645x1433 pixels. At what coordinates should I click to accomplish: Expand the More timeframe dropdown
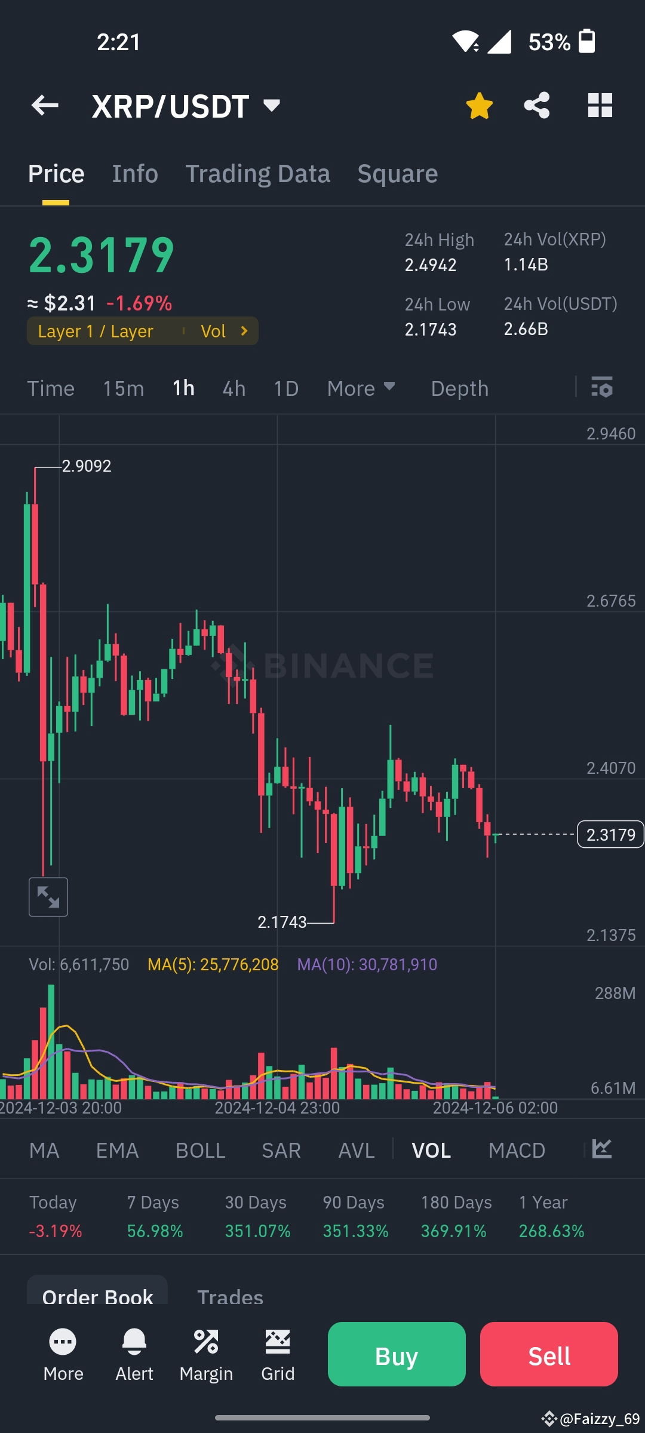click(x=361, y=388)
